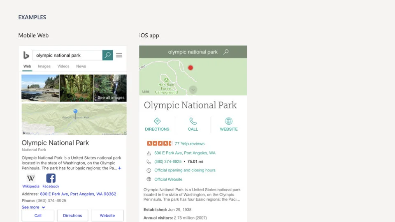
Task: Open See all images link
Action: click(111, 97)
